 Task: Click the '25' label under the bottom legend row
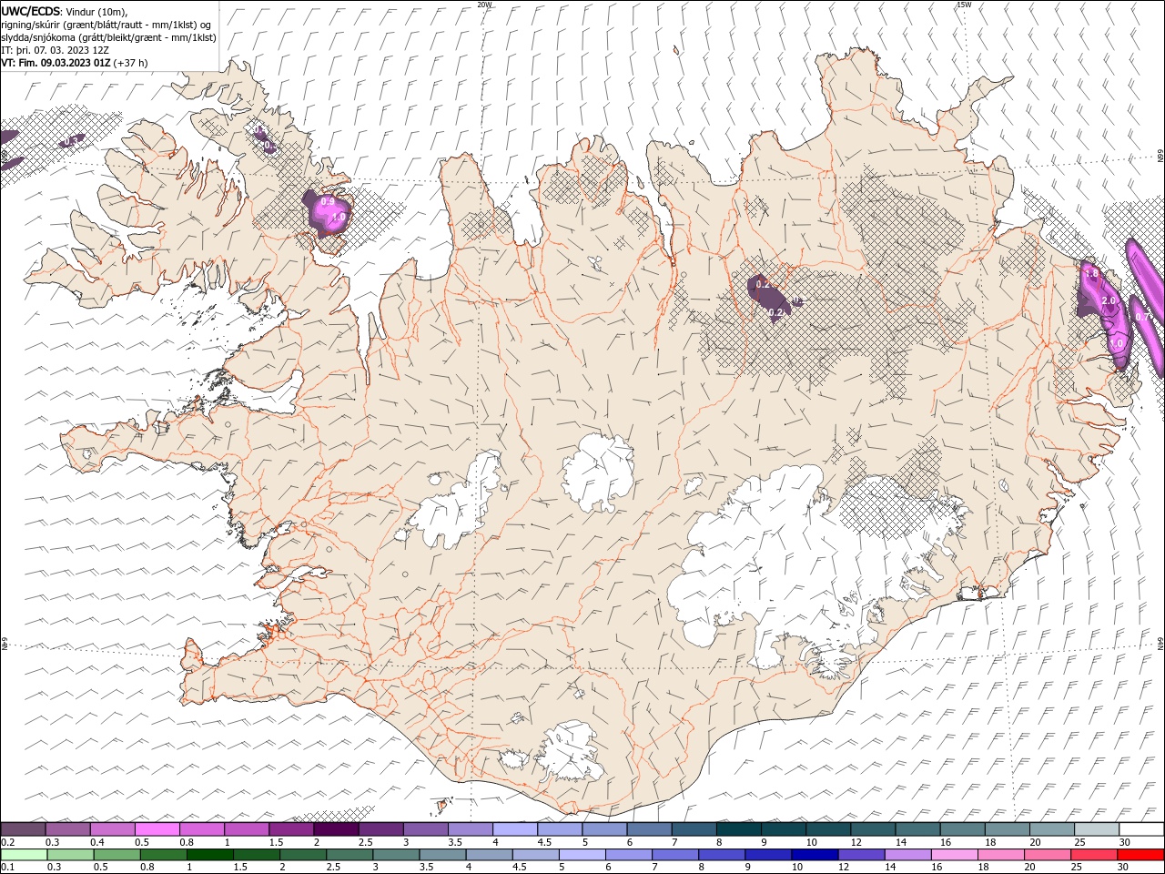point(1077,868)
